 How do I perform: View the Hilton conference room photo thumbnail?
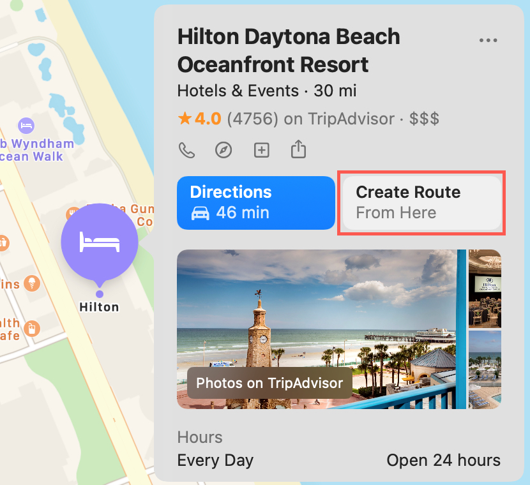click(485, 289)
